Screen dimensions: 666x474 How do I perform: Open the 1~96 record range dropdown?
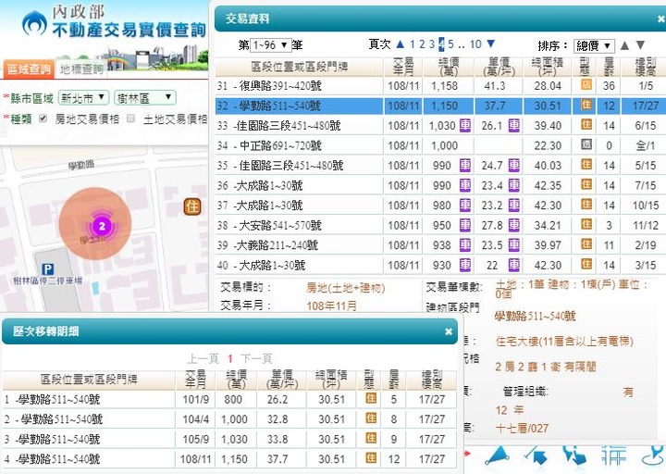pos(270,45)
